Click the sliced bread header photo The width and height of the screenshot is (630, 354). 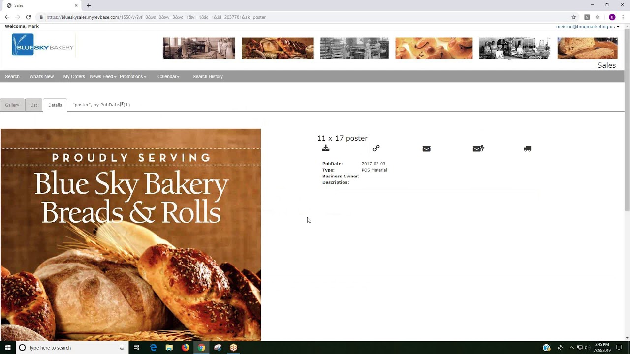[587, 48]
